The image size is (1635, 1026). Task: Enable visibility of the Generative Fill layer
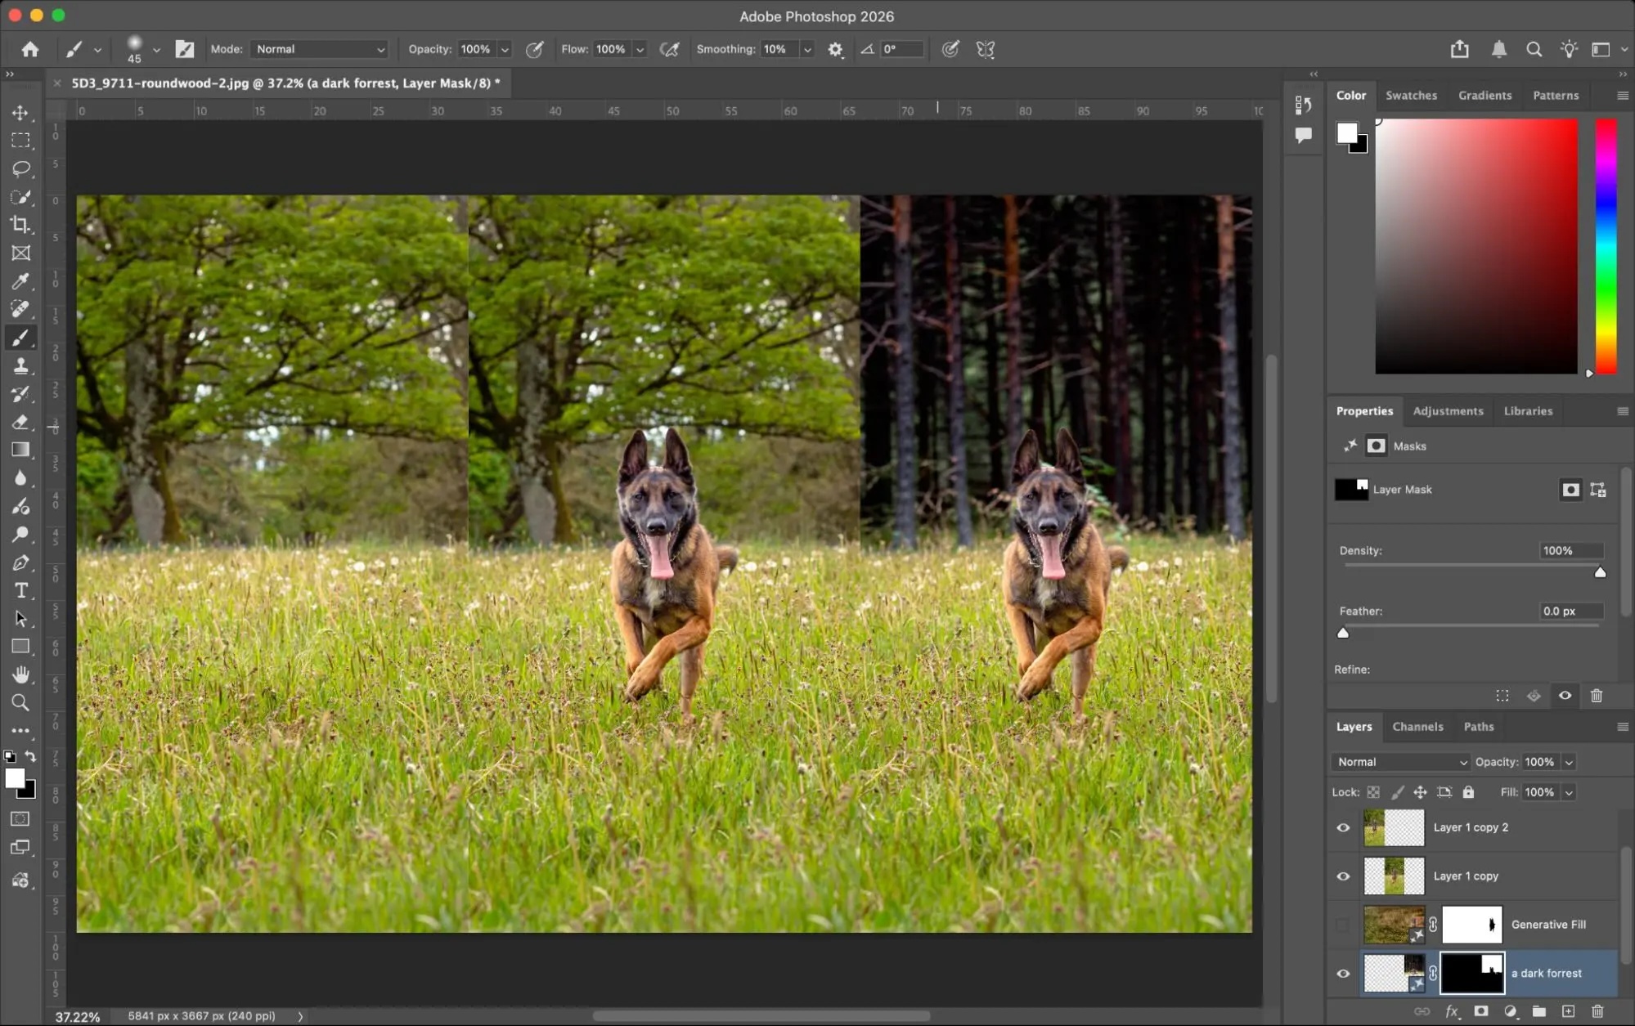1342,925
